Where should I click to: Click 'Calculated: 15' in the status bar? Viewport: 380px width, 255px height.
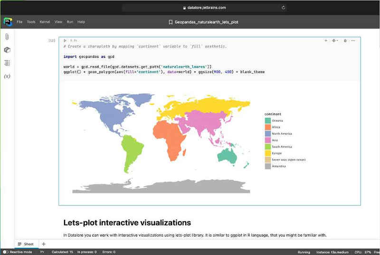62,252
